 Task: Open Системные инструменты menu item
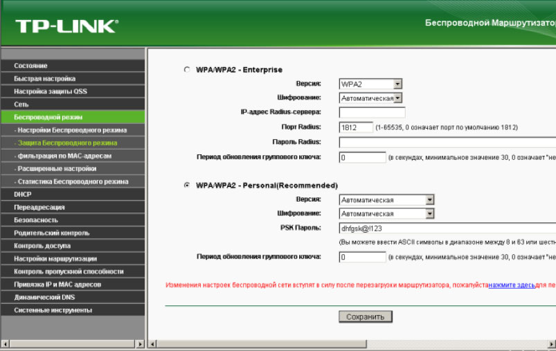73,310
